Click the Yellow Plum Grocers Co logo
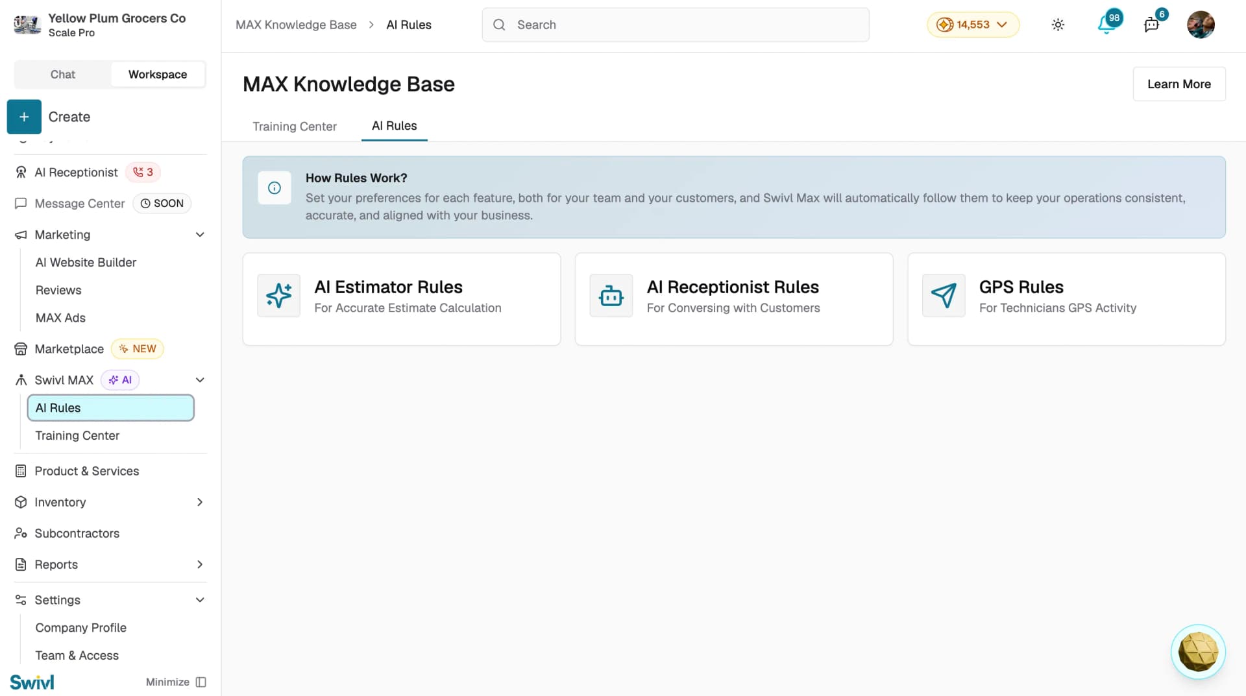 coord(27,25)
